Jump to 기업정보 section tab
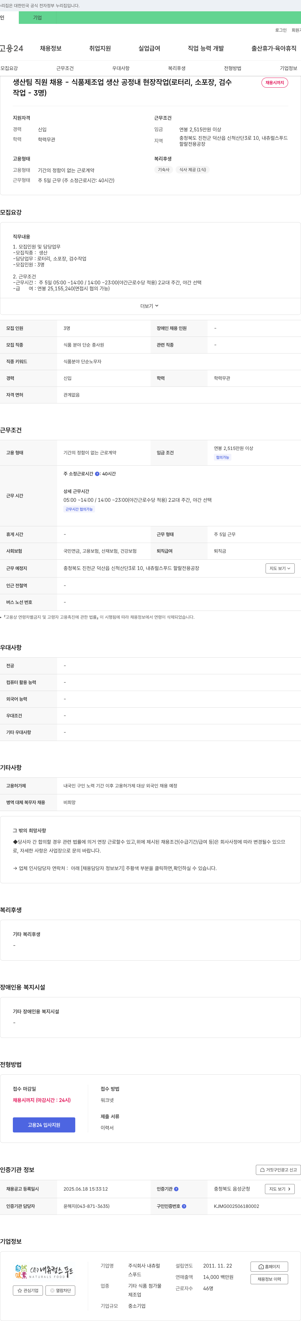The image size is (301, 1321). pos(288,68)
